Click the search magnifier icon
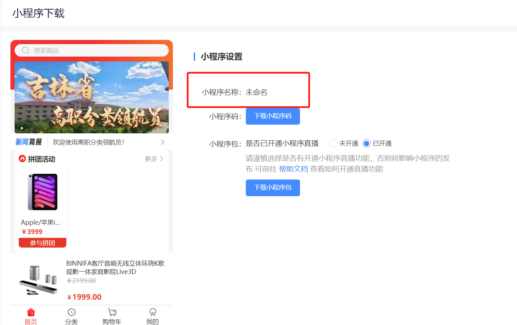 (25, 51)
